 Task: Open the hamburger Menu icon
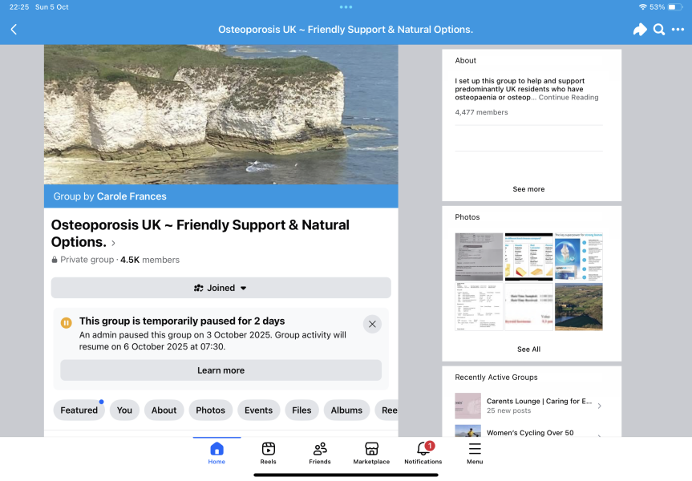point(475,453)
